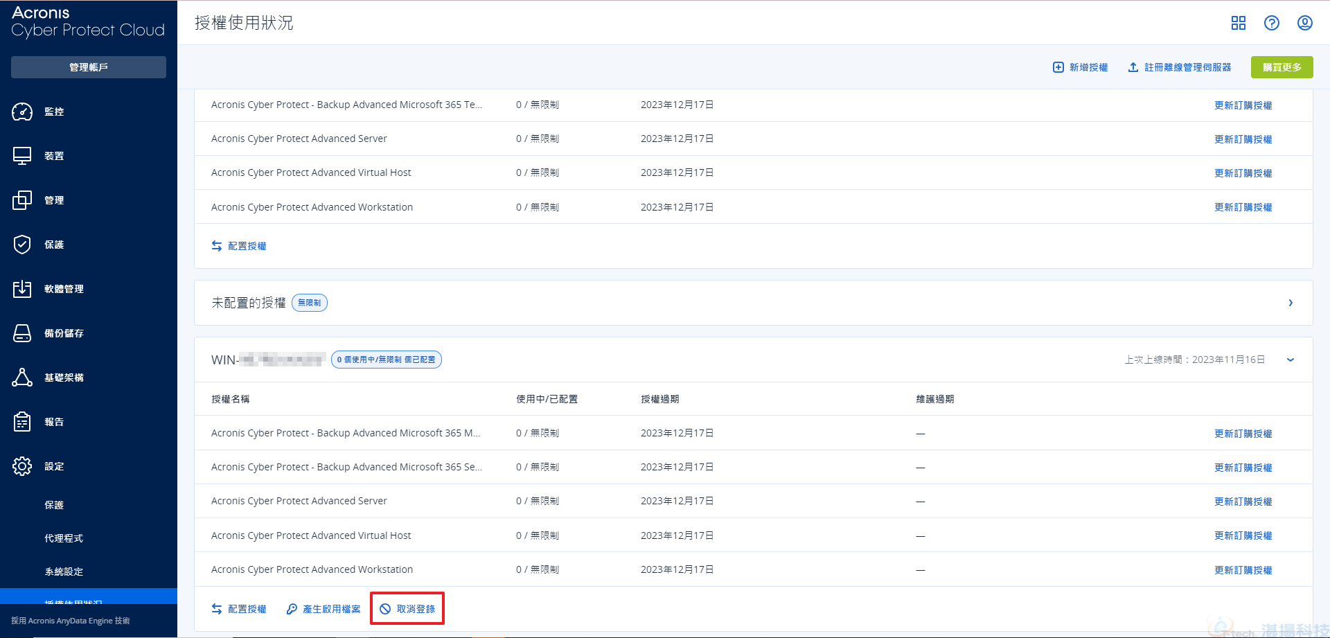This screenshot has height=638, width=1330.
Task: Open the 管理 management icon in sidebar
Action: 22,200
